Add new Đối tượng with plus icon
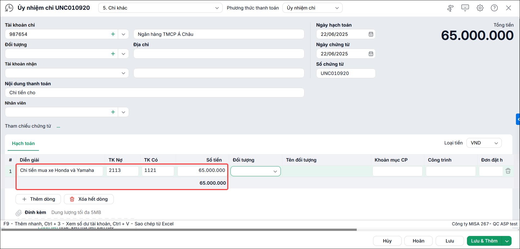Viewport: 520px width, 249px height. [x=113, y=54]
